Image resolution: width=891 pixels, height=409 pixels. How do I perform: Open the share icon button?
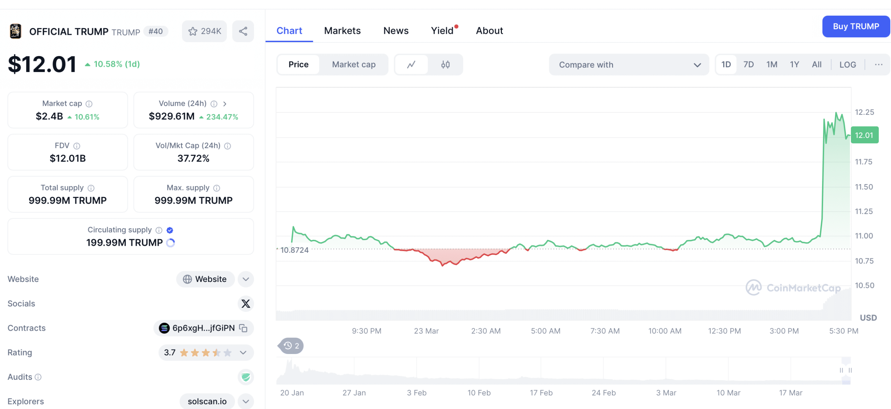pos(243,31)
